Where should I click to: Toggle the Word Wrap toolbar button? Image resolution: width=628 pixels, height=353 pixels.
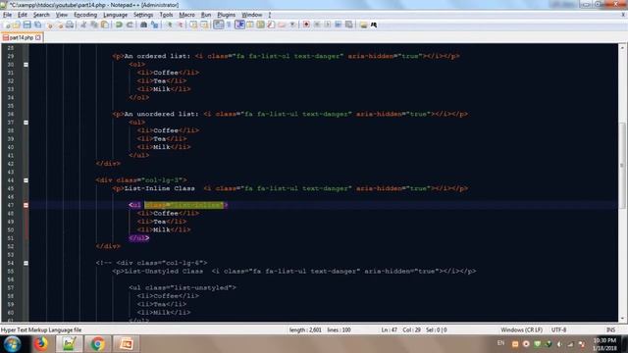(218, 25)
